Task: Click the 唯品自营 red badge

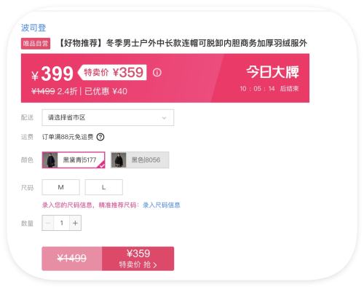Action: tap(36, 44)
